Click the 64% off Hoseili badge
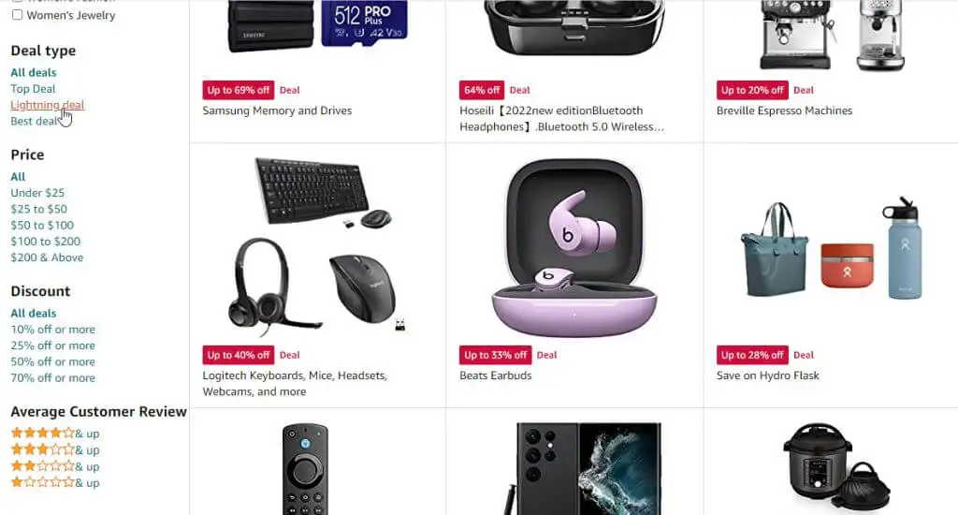The height and width of the screenshot is (515, 958). tap(482, 90)
